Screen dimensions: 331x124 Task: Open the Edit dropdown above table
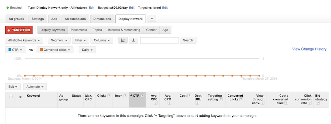pos(13,87)
